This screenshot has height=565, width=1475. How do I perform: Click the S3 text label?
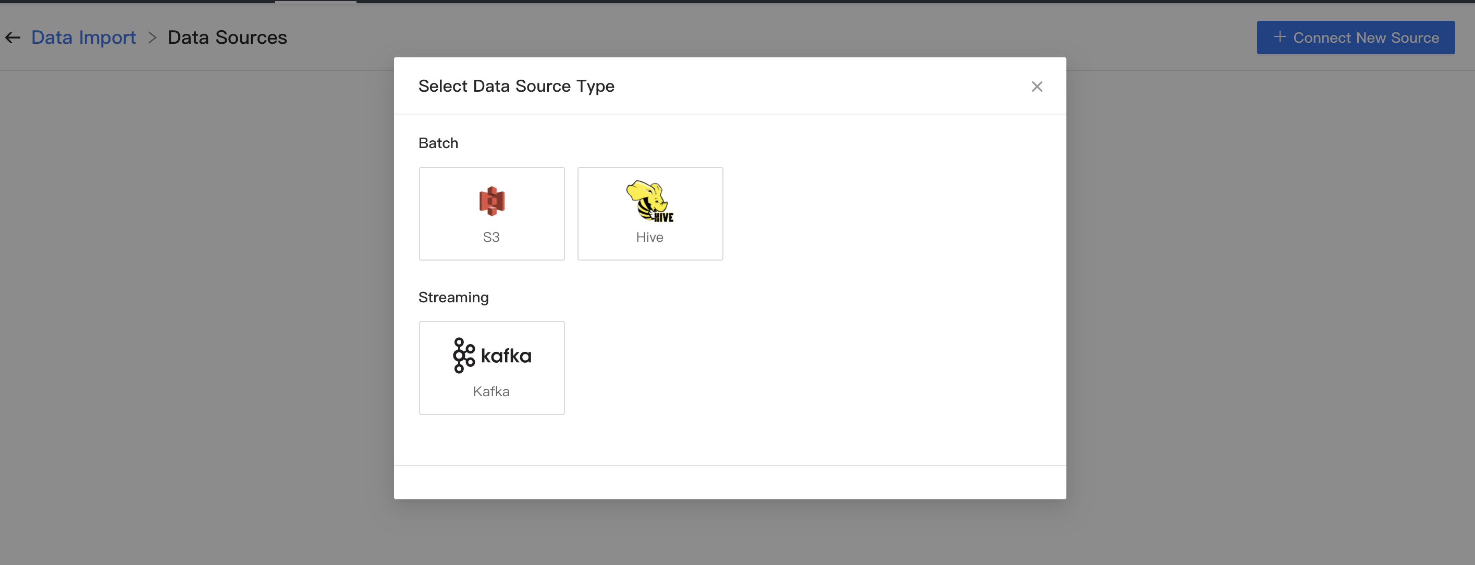[491, 237]
